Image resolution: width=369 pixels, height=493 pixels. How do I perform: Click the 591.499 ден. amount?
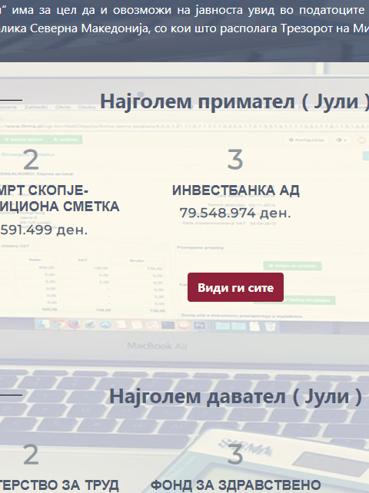click(44, 230)
